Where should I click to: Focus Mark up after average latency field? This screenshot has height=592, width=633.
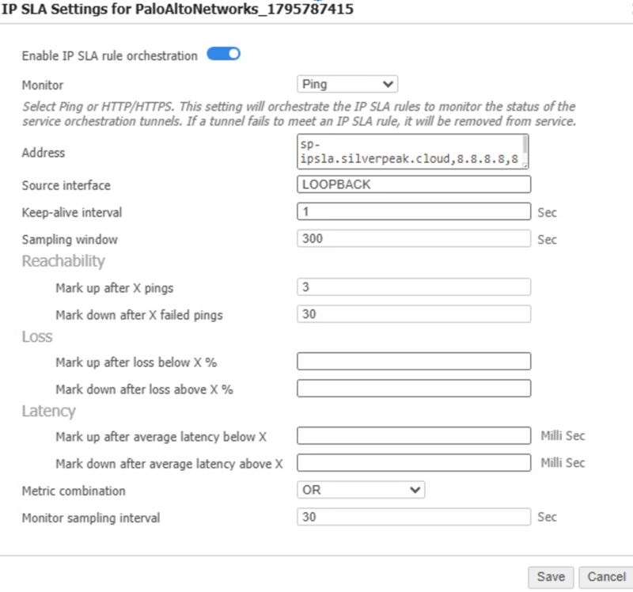click(x=413, y=436)
